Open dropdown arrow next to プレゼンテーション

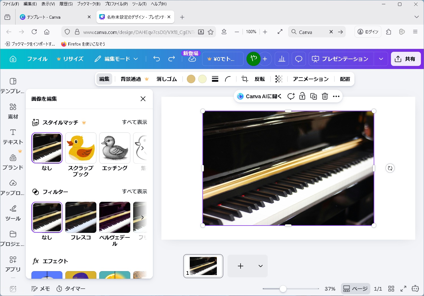tap(381, 59)
